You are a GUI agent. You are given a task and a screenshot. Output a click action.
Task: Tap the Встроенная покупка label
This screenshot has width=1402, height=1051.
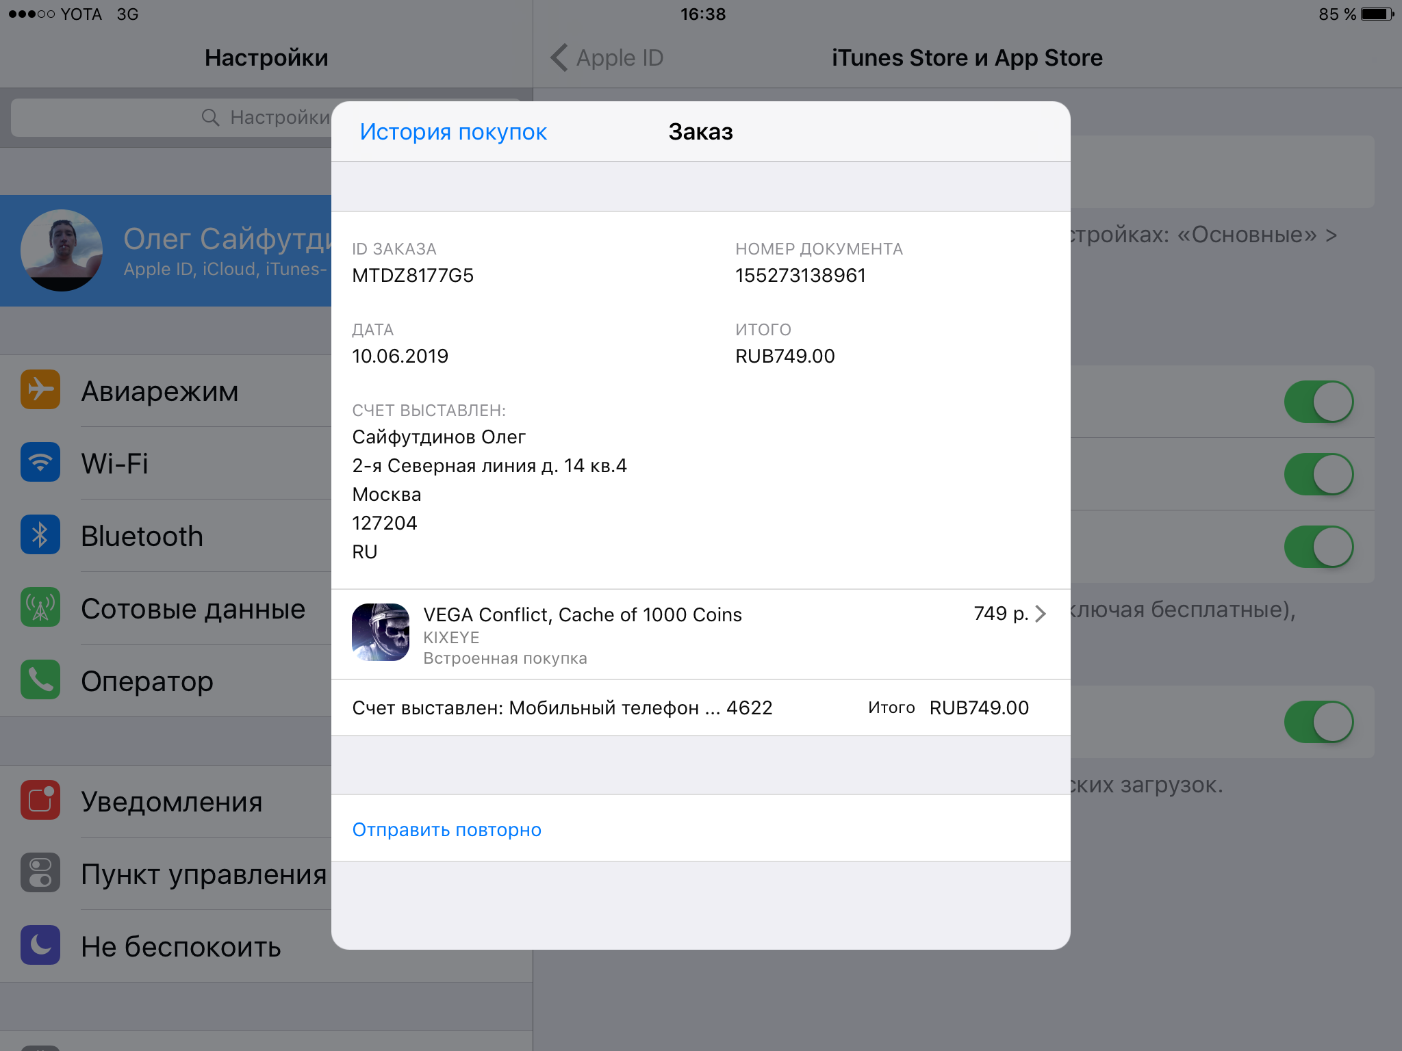point(505,658)
